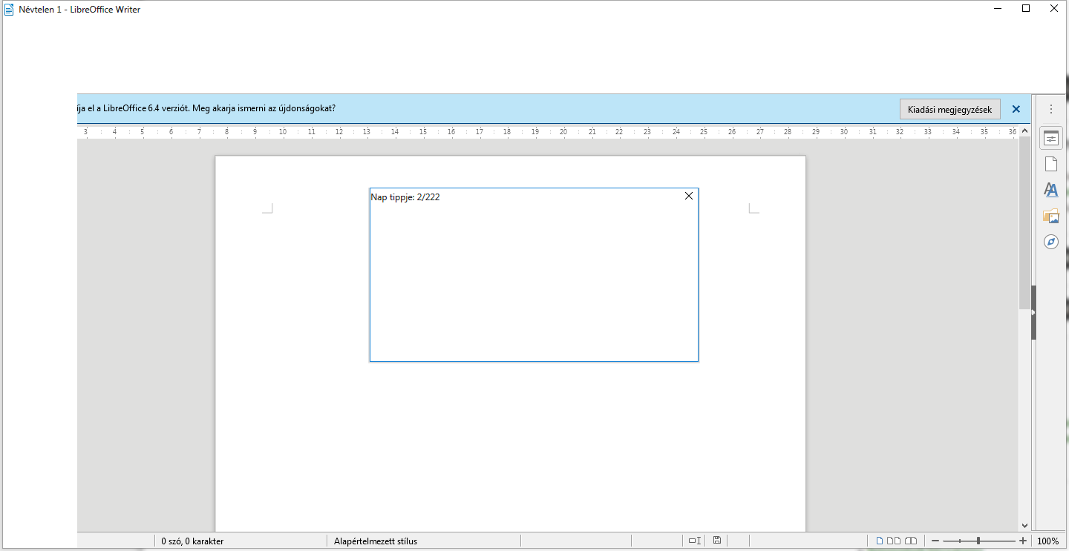1069x551 pixels.
Task: Click the zoom out minus icon
Action: (935, 541)
